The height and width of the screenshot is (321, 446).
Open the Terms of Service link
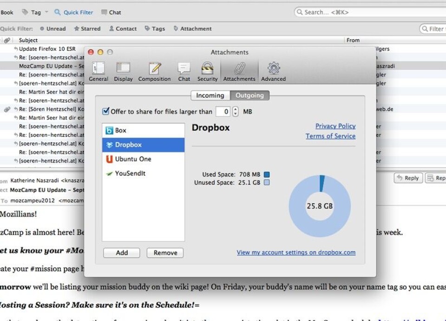330,136
